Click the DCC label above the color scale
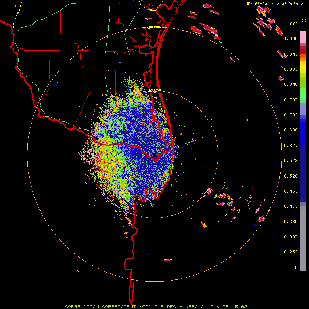This screenshot has width=309, height=309. [302, 21]
